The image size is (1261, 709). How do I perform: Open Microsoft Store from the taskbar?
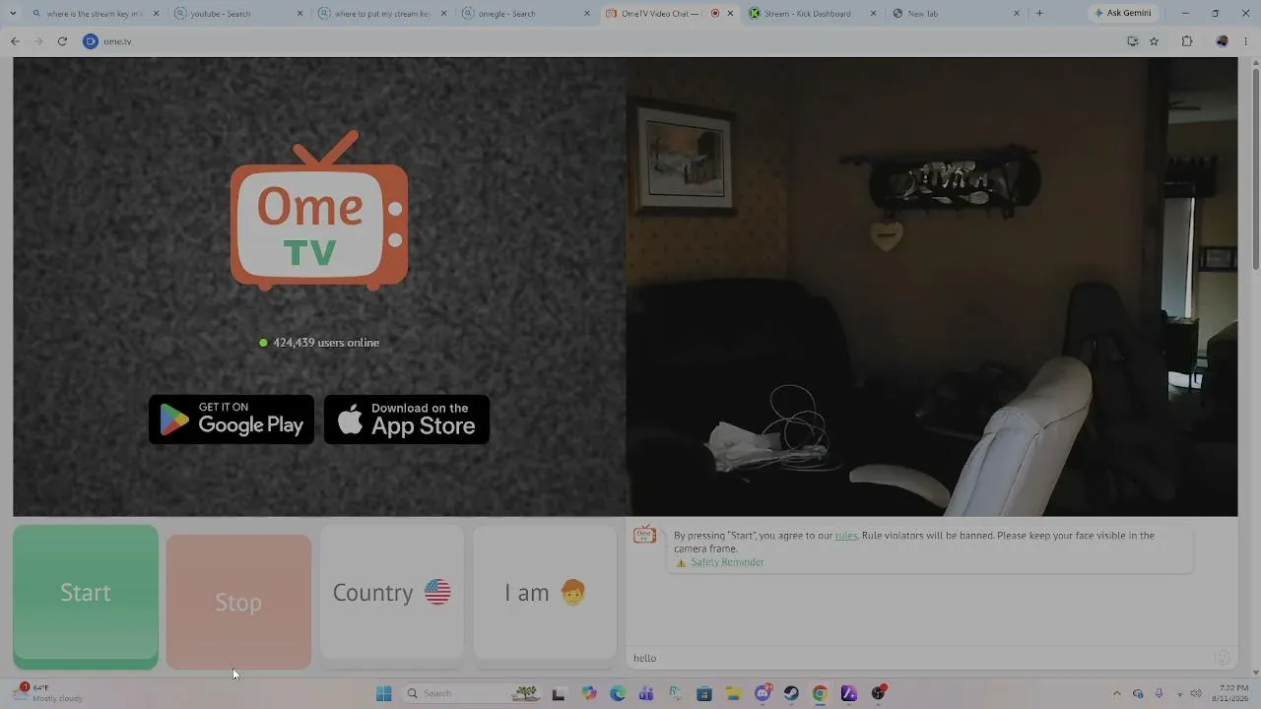[x=704, y=693]
